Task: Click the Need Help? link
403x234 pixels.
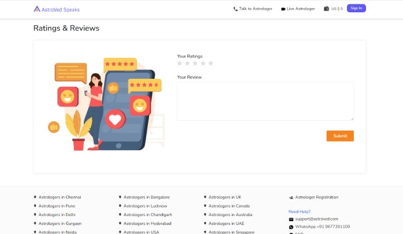Action: tap(299, 212)
